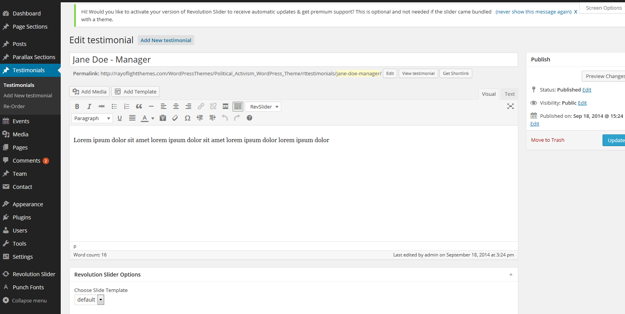Switch to the Text editor tab
This screenshot has width=625, height=314.
pyautogui.click(x=509, y=94)
